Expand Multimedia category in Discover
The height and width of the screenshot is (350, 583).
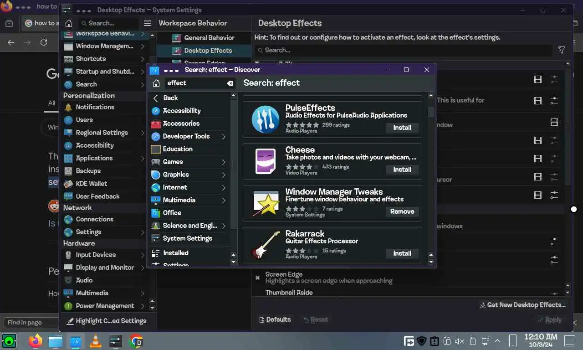[x=224, y=200]
